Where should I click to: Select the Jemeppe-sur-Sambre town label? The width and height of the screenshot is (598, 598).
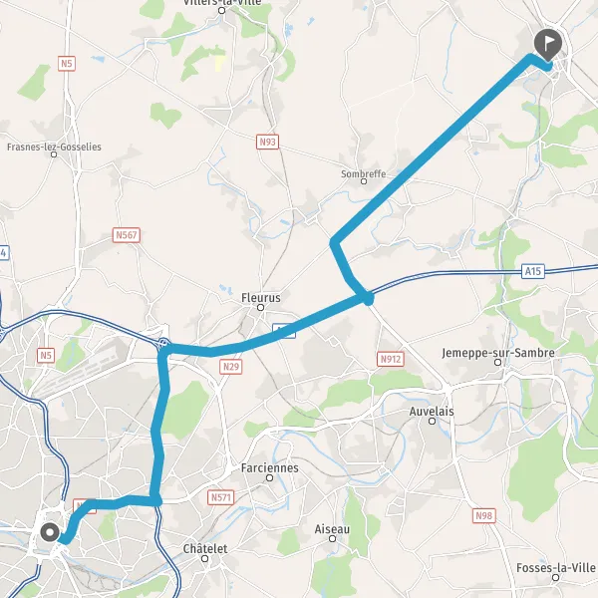(498, 353)
